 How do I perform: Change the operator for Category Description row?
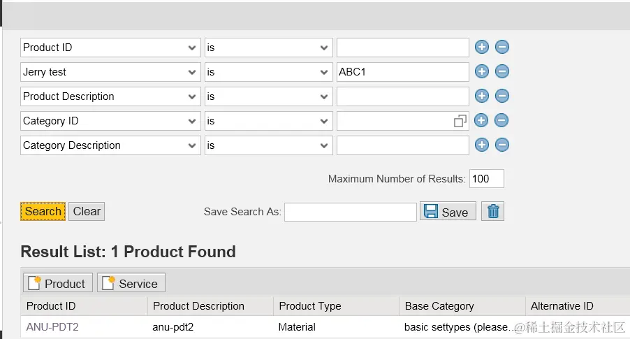(x=269, y=145)
